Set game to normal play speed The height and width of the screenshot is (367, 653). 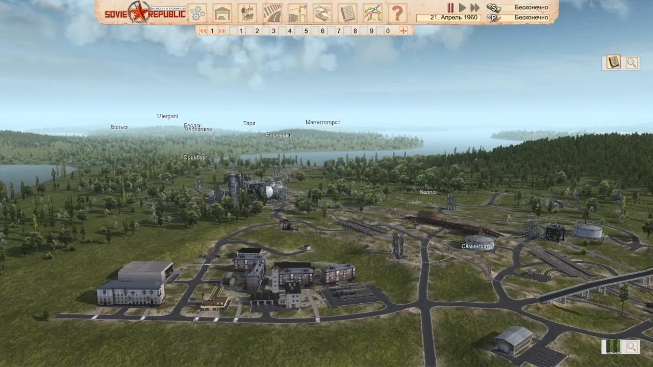point(463,8)
